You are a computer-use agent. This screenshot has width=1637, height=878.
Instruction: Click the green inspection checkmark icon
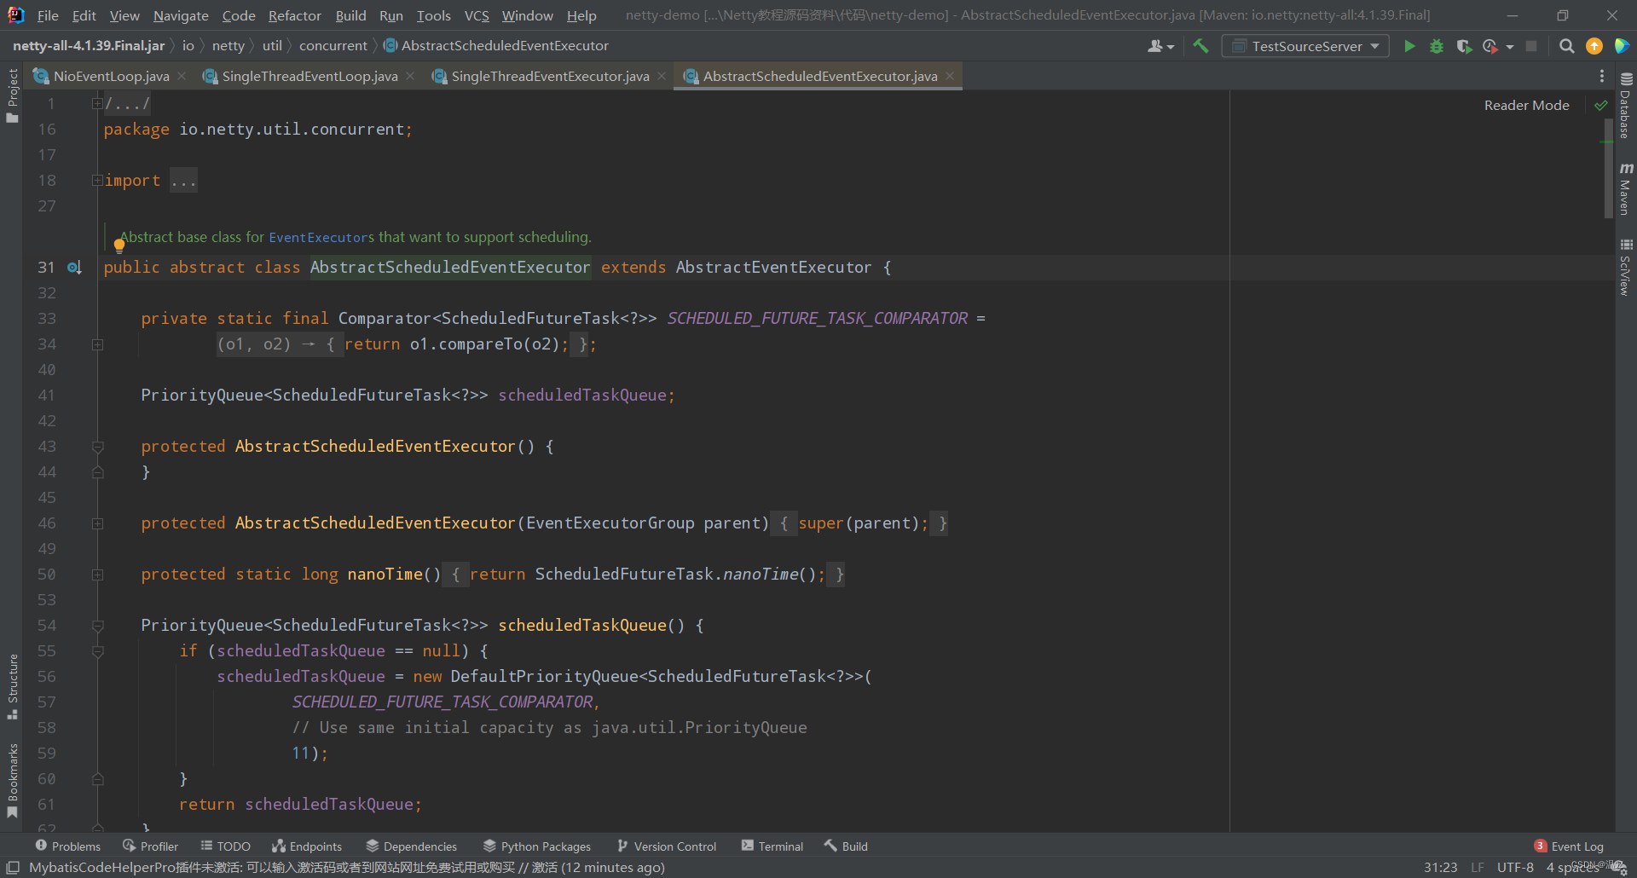1601,106
